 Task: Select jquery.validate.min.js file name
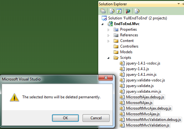coord(144,91)
